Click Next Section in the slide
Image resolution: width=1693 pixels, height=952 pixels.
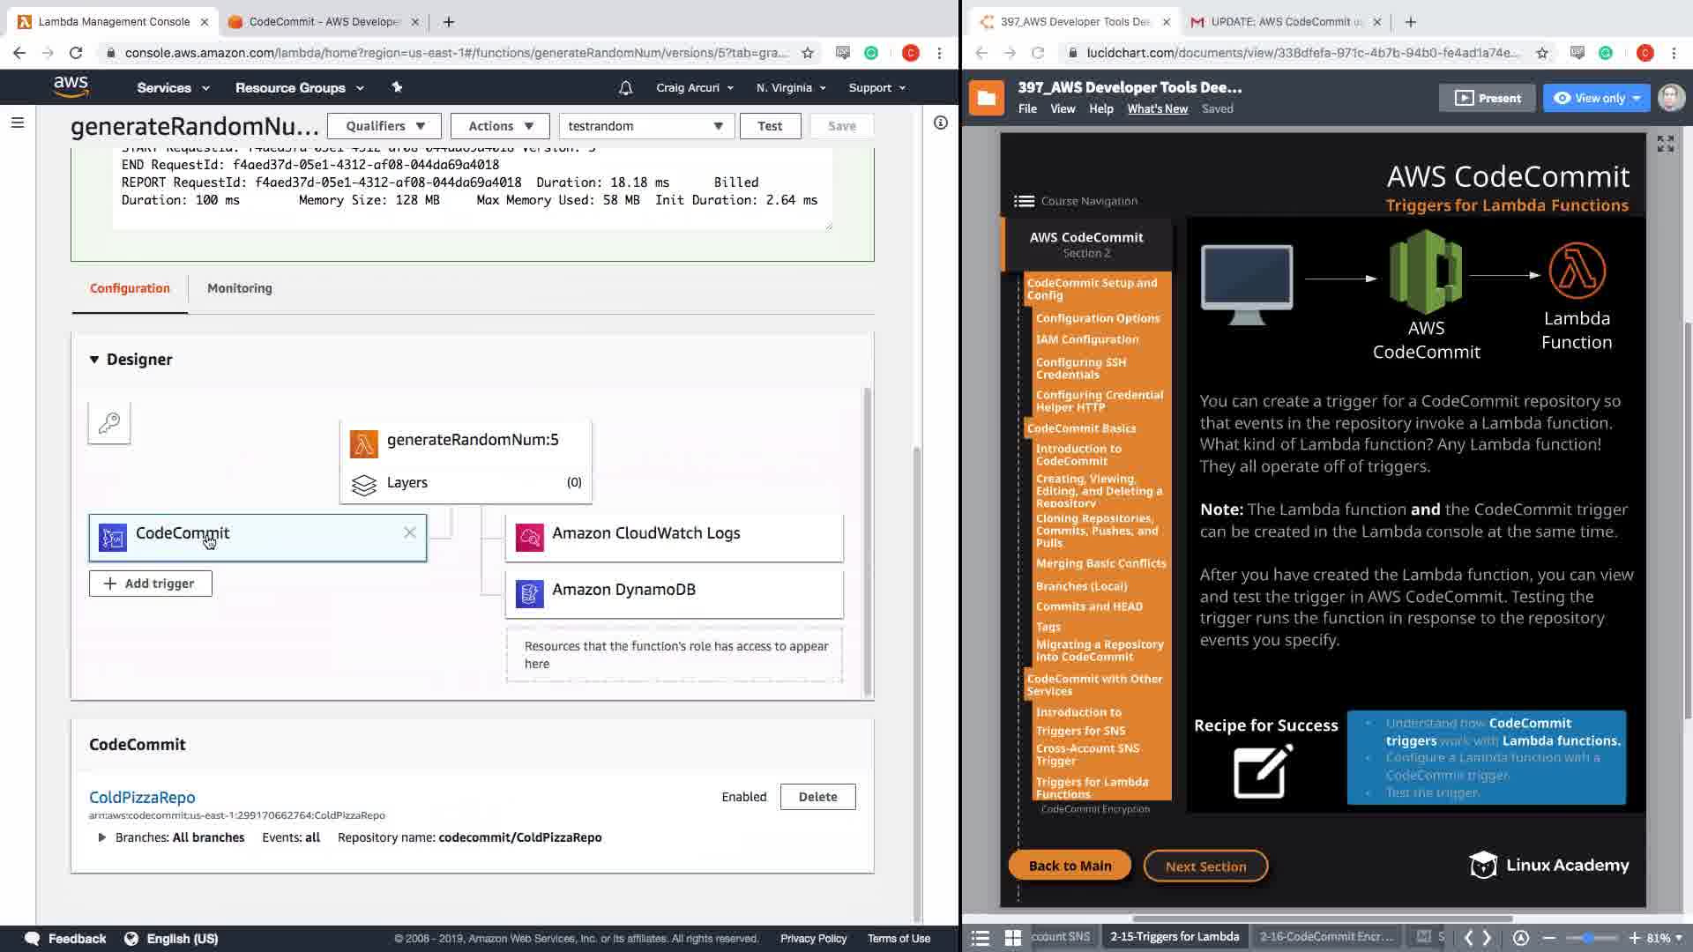coord(1204,866)
